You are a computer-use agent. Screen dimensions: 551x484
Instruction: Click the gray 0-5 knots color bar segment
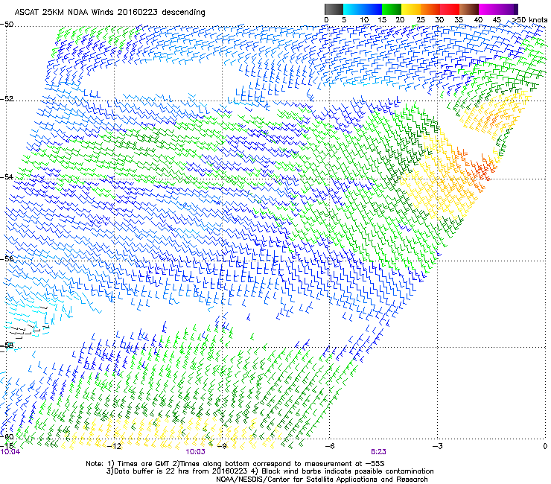pos(334,9)
